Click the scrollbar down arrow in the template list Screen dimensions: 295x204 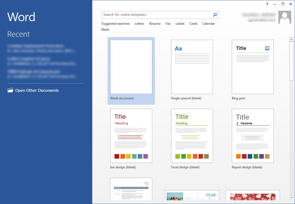(x=292, y=198)
